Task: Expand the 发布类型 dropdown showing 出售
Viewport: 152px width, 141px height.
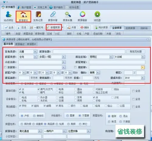Action: 35,52
